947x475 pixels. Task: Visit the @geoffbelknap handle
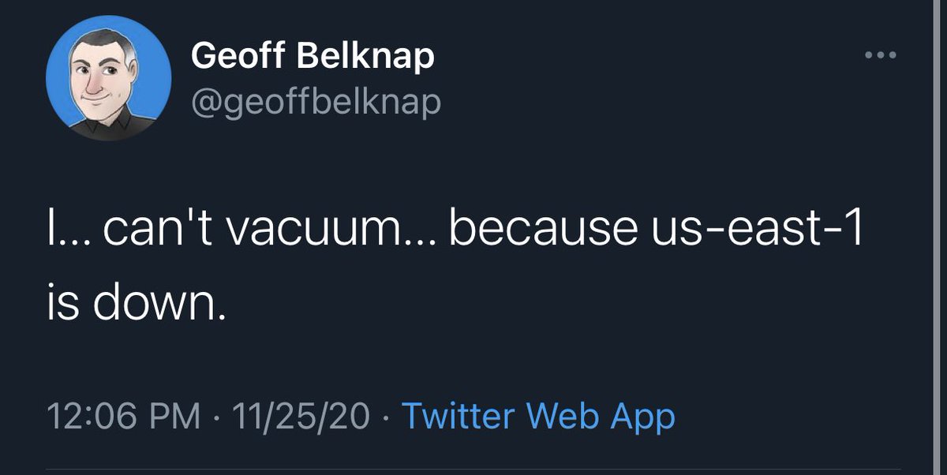point(316,103)
